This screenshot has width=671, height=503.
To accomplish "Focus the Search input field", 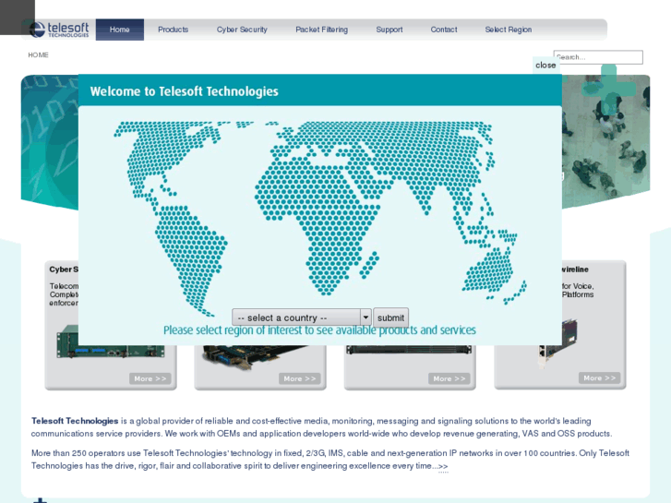I will (598, 57).
